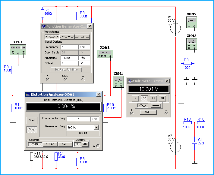Select the sine waveform in Function Generator
The image size is (214, 175).
(52, 37)
